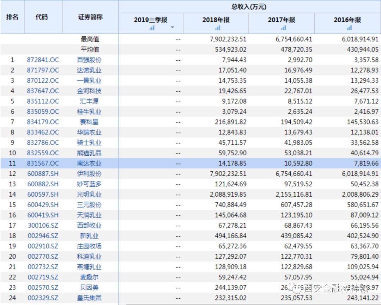Open the 600887.SH code link for 伊利股份
Viewport: 381px width, 305px height.
click(x=43, y=174)
